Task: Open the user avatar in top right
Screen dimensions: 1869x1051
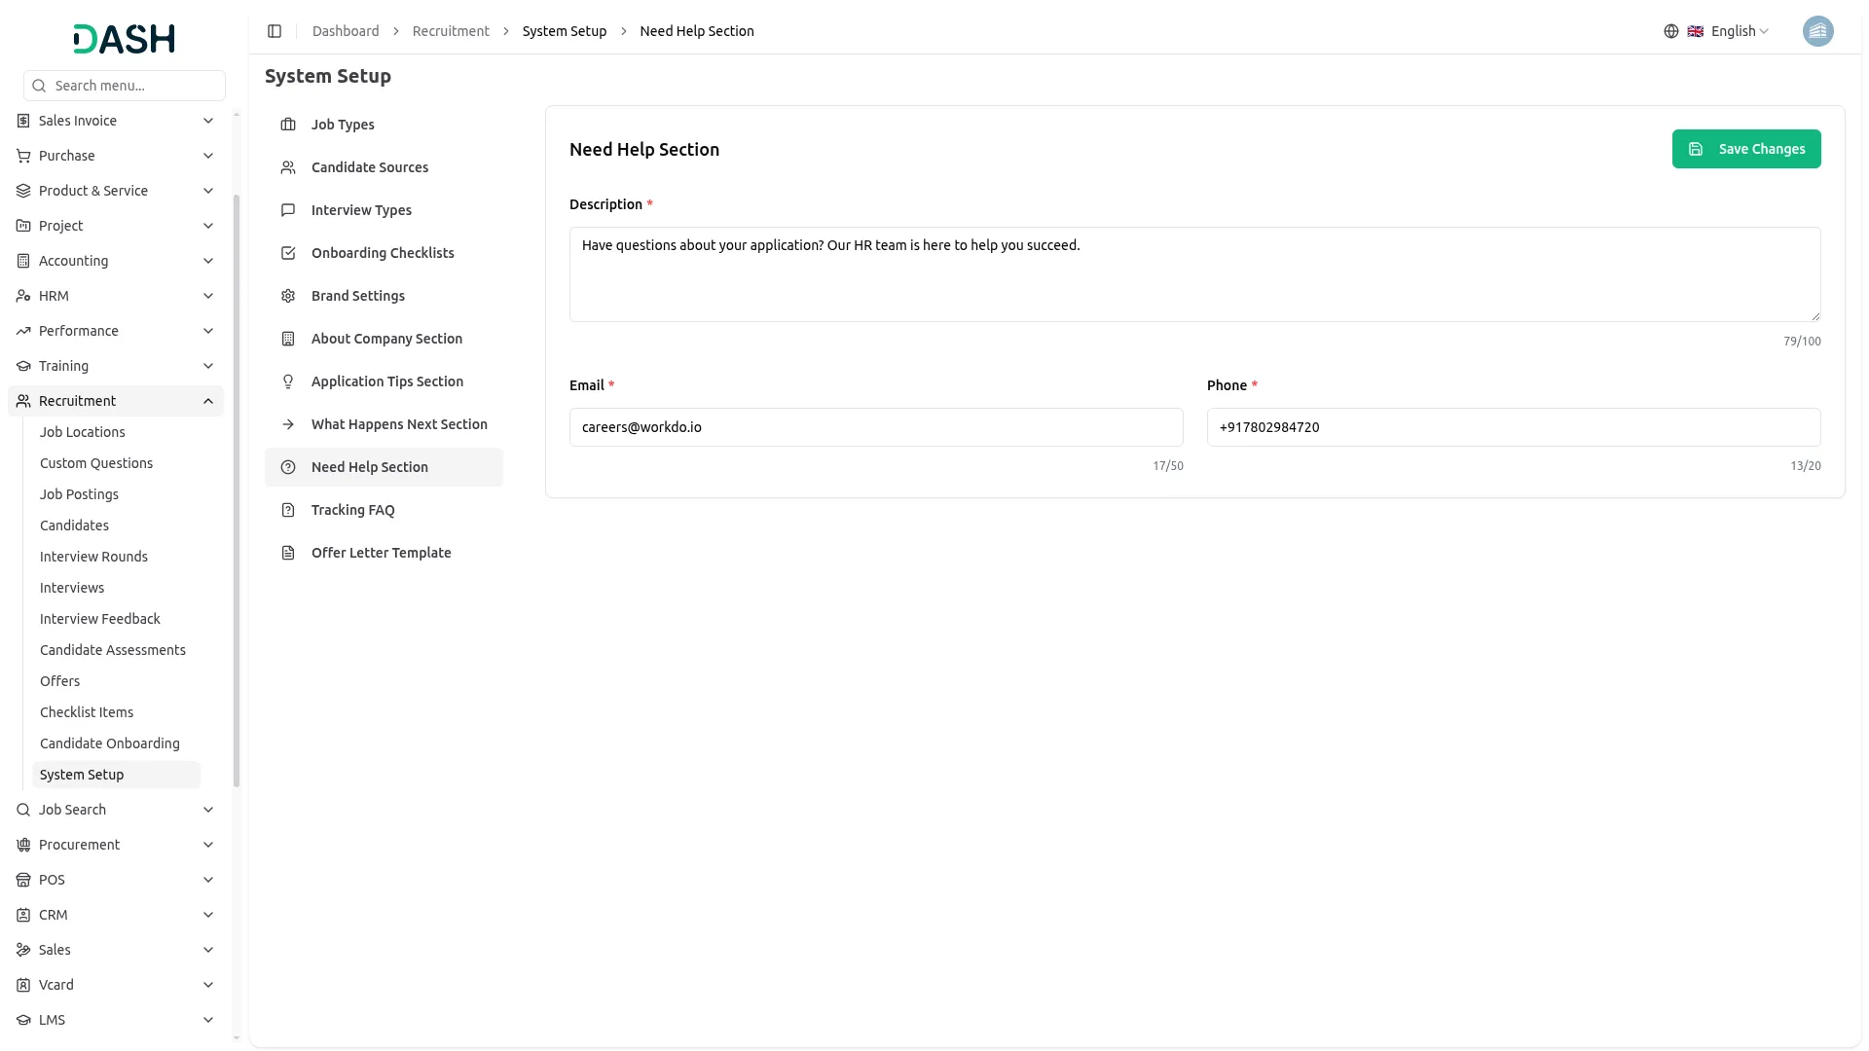Action: 1817,31
